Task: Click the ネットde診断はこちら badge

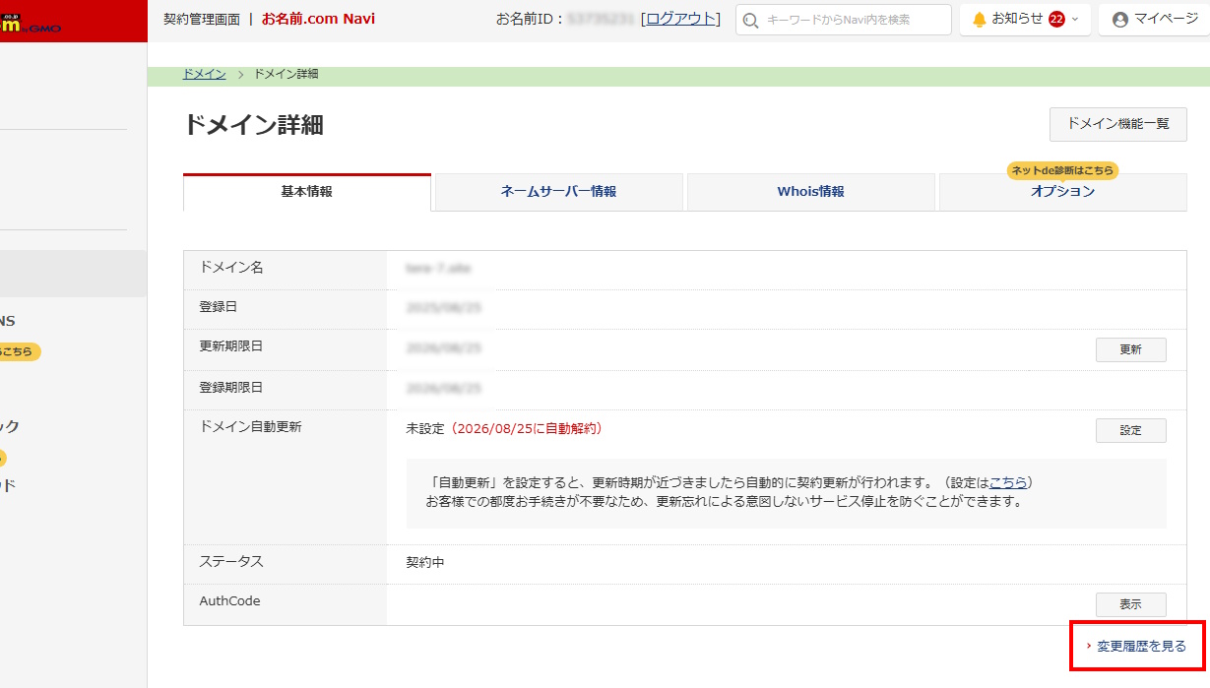Action: tap(1062, 170)
